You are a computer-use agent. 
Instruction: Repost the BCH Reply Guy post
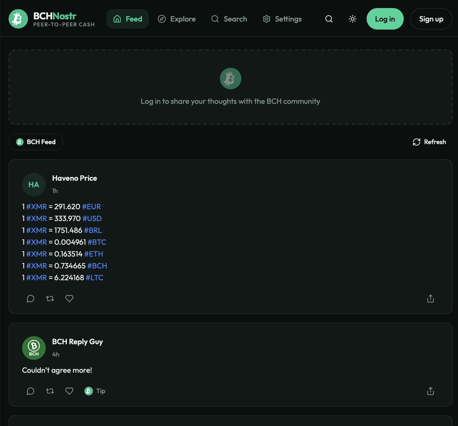[50, 391]
